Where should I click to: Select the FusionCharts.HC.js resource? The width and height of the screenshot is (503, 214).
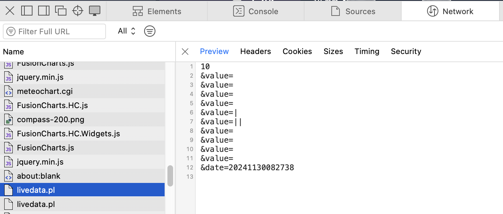coord(82,105)
